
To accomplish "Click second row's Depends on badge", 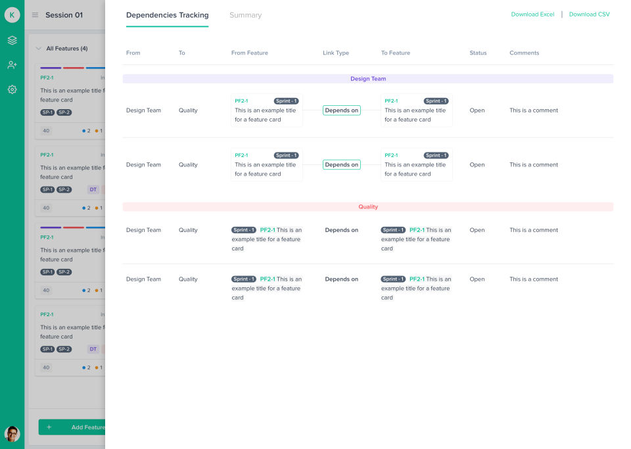I will 342,164.
